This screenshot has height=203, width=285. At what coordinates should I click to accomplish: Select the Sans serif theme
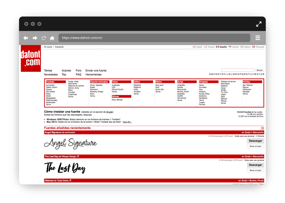point(160,85)
